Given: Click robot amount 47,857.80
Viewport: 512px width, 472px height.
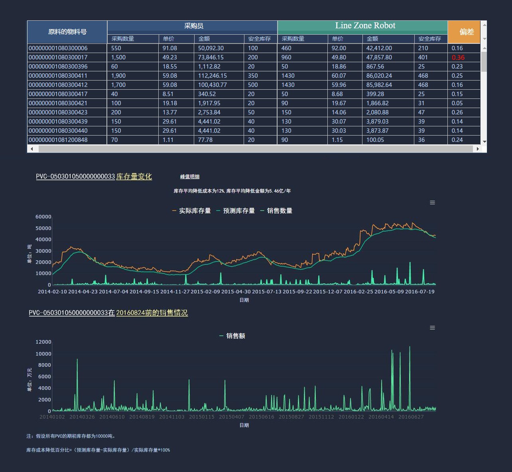Looking at the screenshot, I should (379, 57).
